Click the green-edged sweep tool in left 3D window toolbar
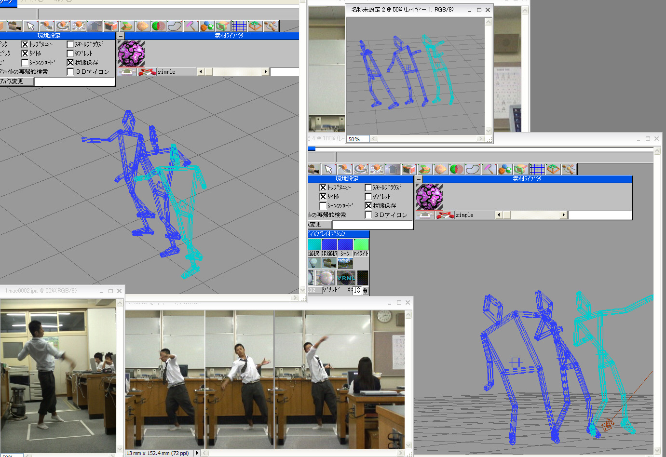Screen dimensions: 666x457 [126, 26]
